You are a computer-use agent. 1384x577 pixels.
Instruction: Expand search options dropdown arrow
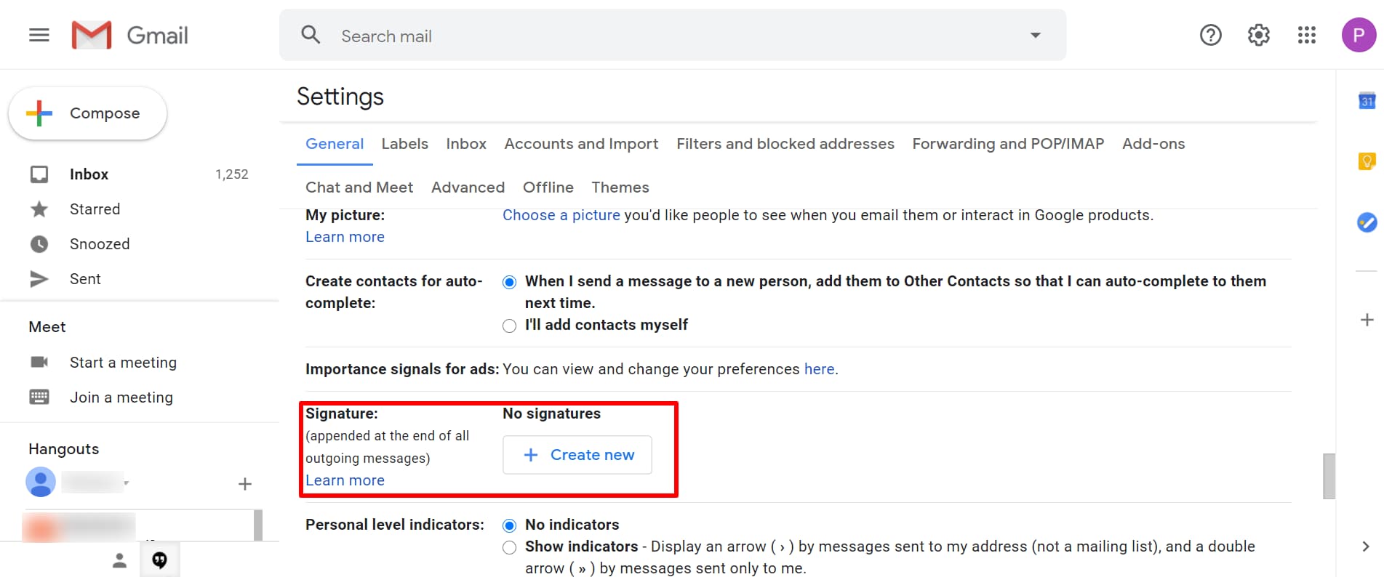coord(1035,36)
